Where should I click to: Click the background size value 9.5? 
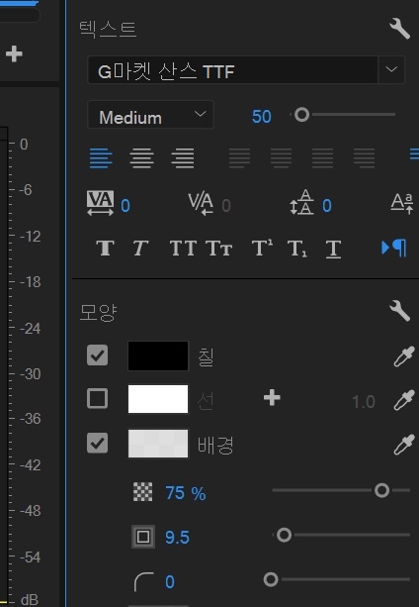177,538
